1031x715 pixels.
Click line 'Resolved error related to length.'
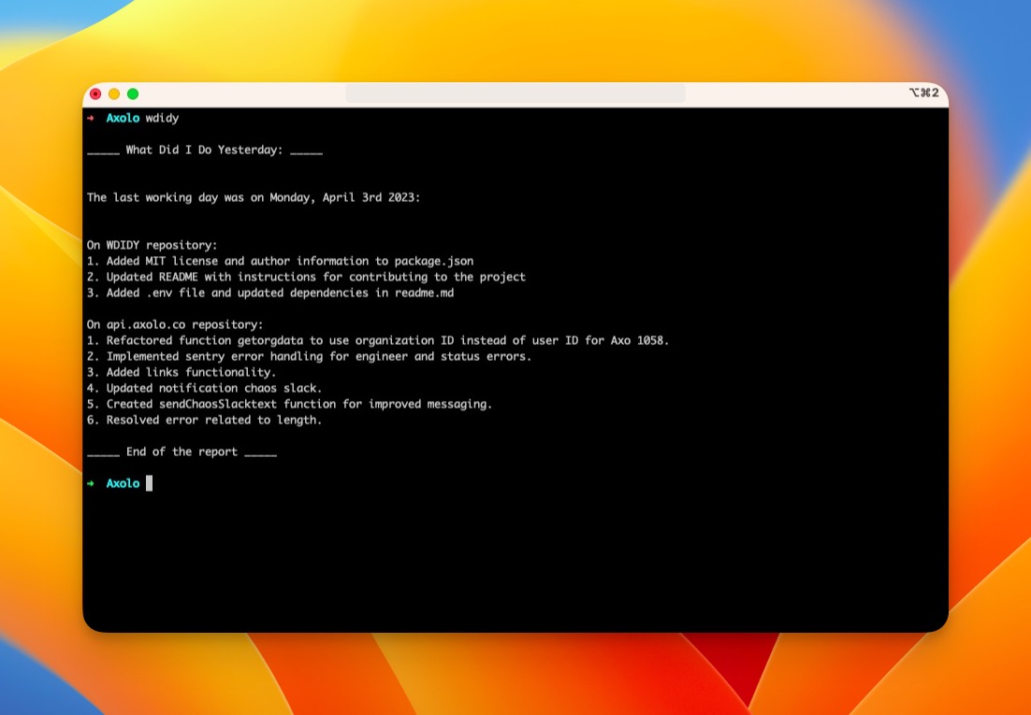tap(205, 420)
